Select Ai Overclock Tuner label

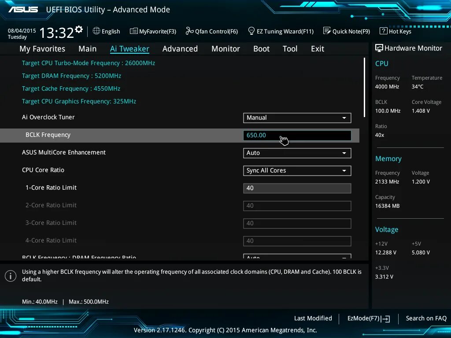(48, 117)
